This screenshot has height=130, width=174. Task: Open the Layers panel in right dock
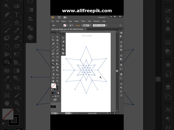pos(121,74)
